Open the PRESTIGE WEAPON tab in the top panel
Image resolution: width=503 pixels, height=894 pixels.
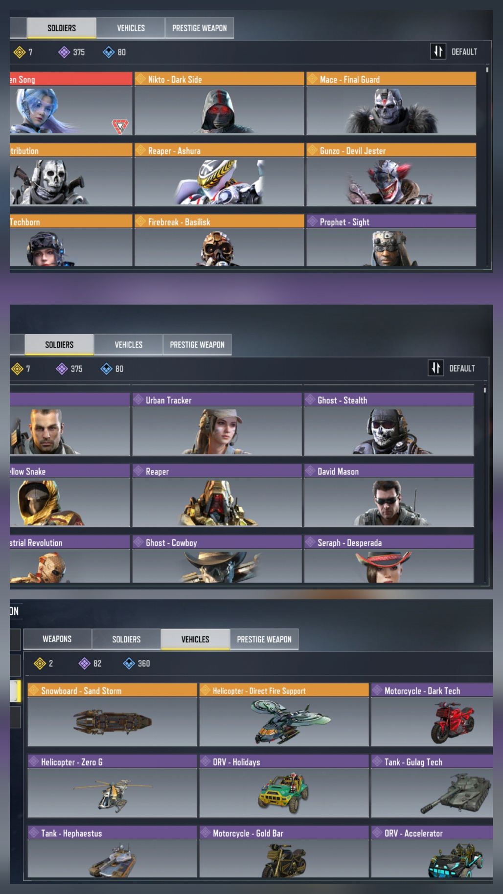[x=199, y=28]
